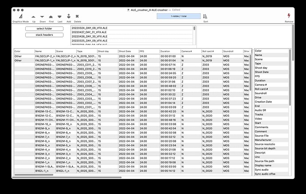Click the select folder button
Screen dimensions: 306x194
coord(44,29)
